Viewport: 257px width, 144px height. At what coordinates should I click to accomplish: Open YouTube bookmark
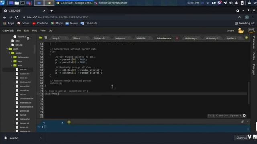[x=40, y=23]
